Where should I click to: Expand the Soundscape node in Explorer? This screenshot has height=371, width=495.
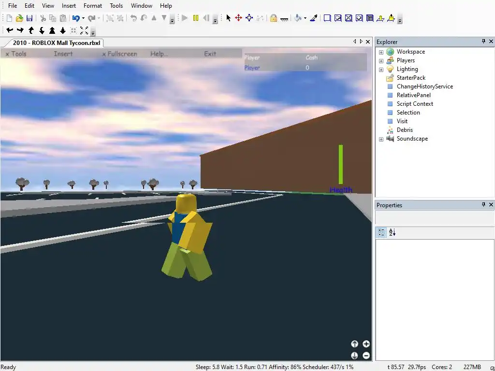click(x=381, y=139)
